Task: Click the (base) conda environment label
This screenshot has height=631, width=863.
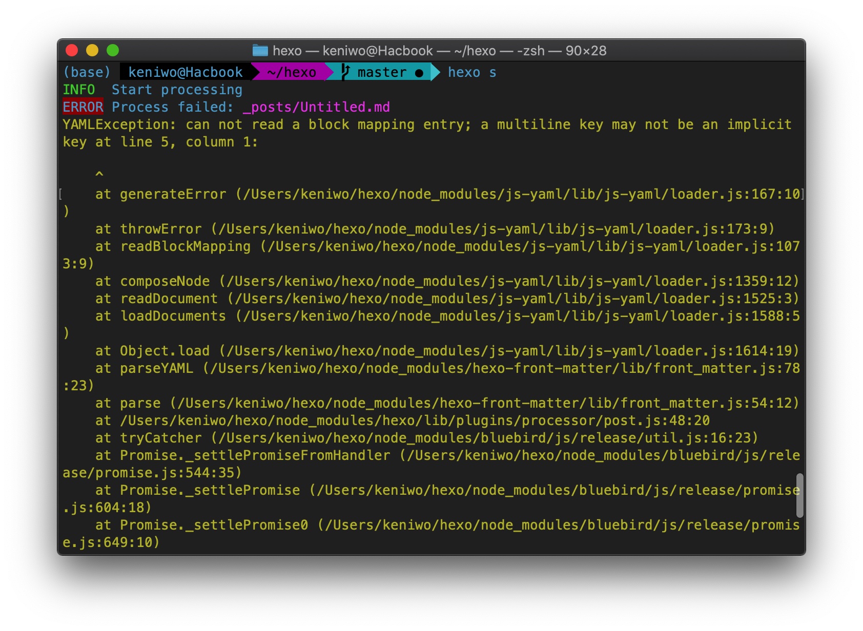Action: pyautogui.click(x=87, y=72)
